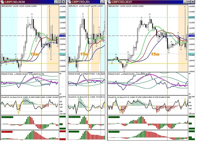The height and width of the screenshot is (141, 197).
Task: Click the GBPUSD,M15 window chart icon
Action: point(109,2)
